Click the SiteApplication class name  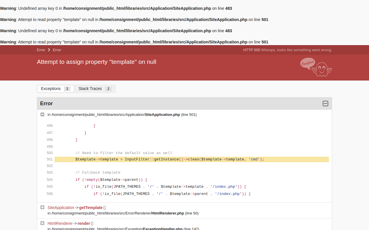[61, 208]
